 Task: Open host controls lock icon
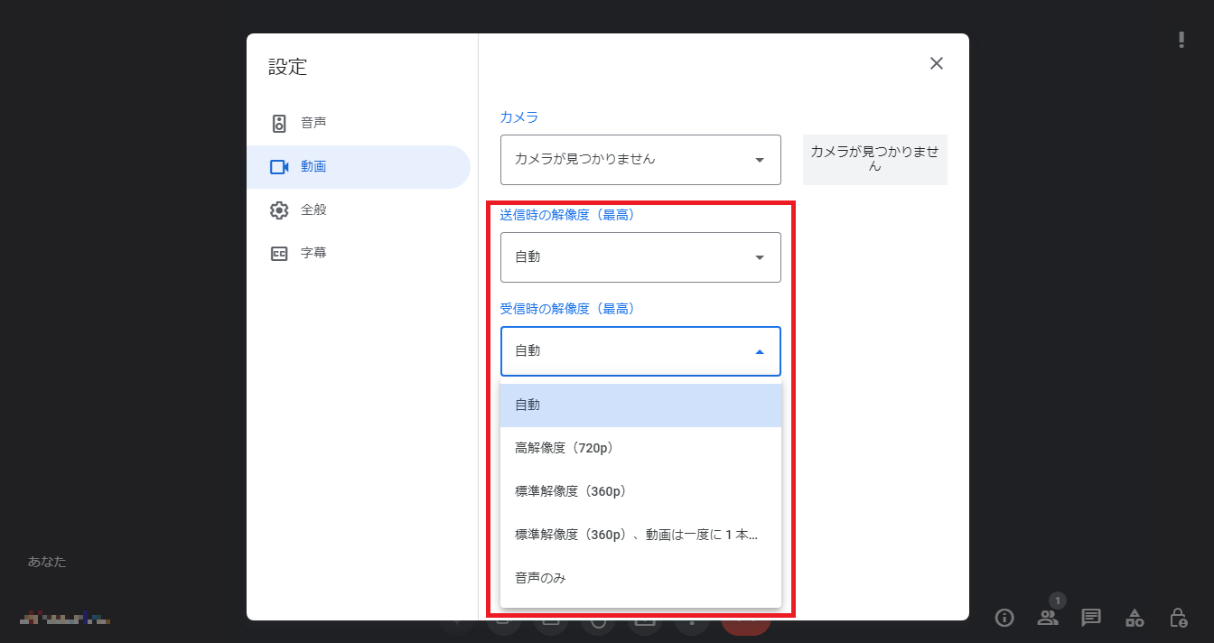coord(1178,618)
